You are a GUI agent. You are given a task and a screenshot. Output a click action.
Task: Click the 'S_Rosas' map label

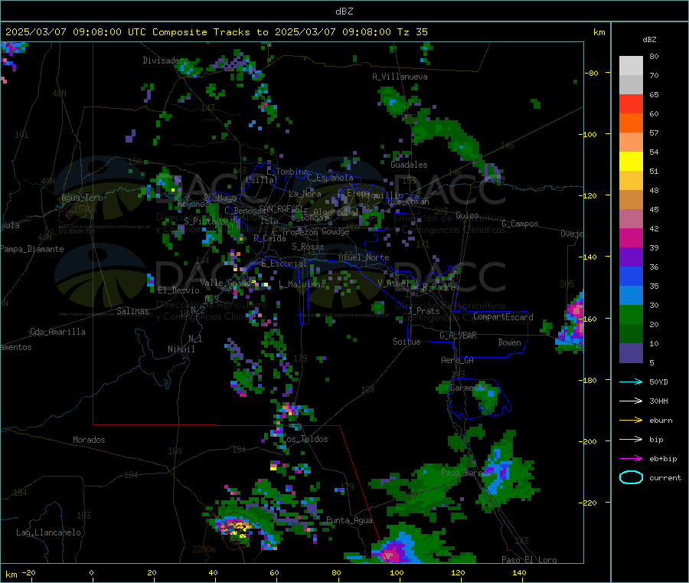tap(308, 247)
